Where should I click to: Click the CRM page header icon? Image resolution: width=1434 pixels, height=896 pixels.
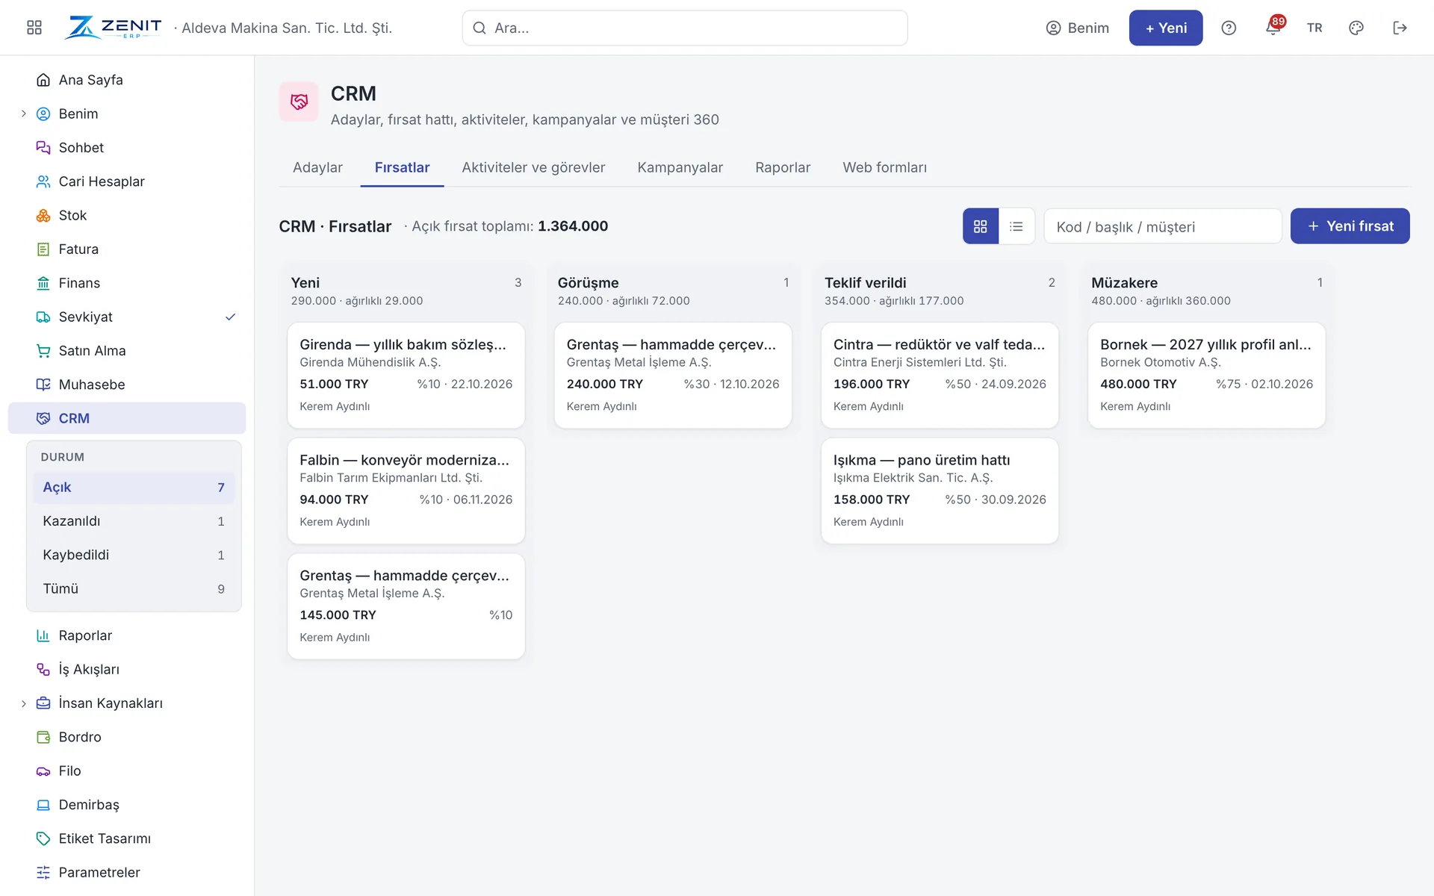(299, 102)
